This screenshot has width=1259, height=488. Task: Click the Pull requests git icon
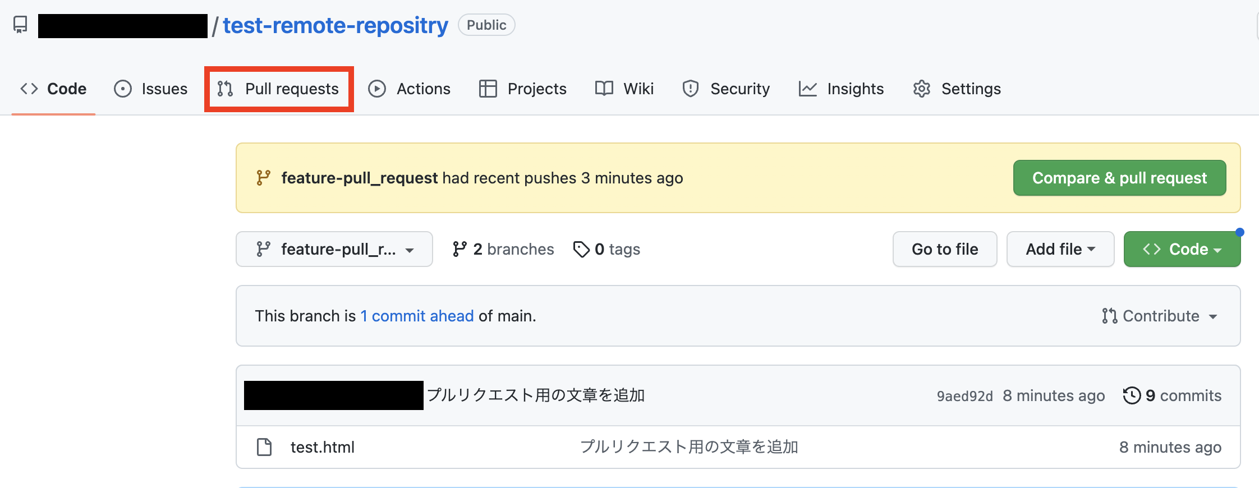coord(226,89)
